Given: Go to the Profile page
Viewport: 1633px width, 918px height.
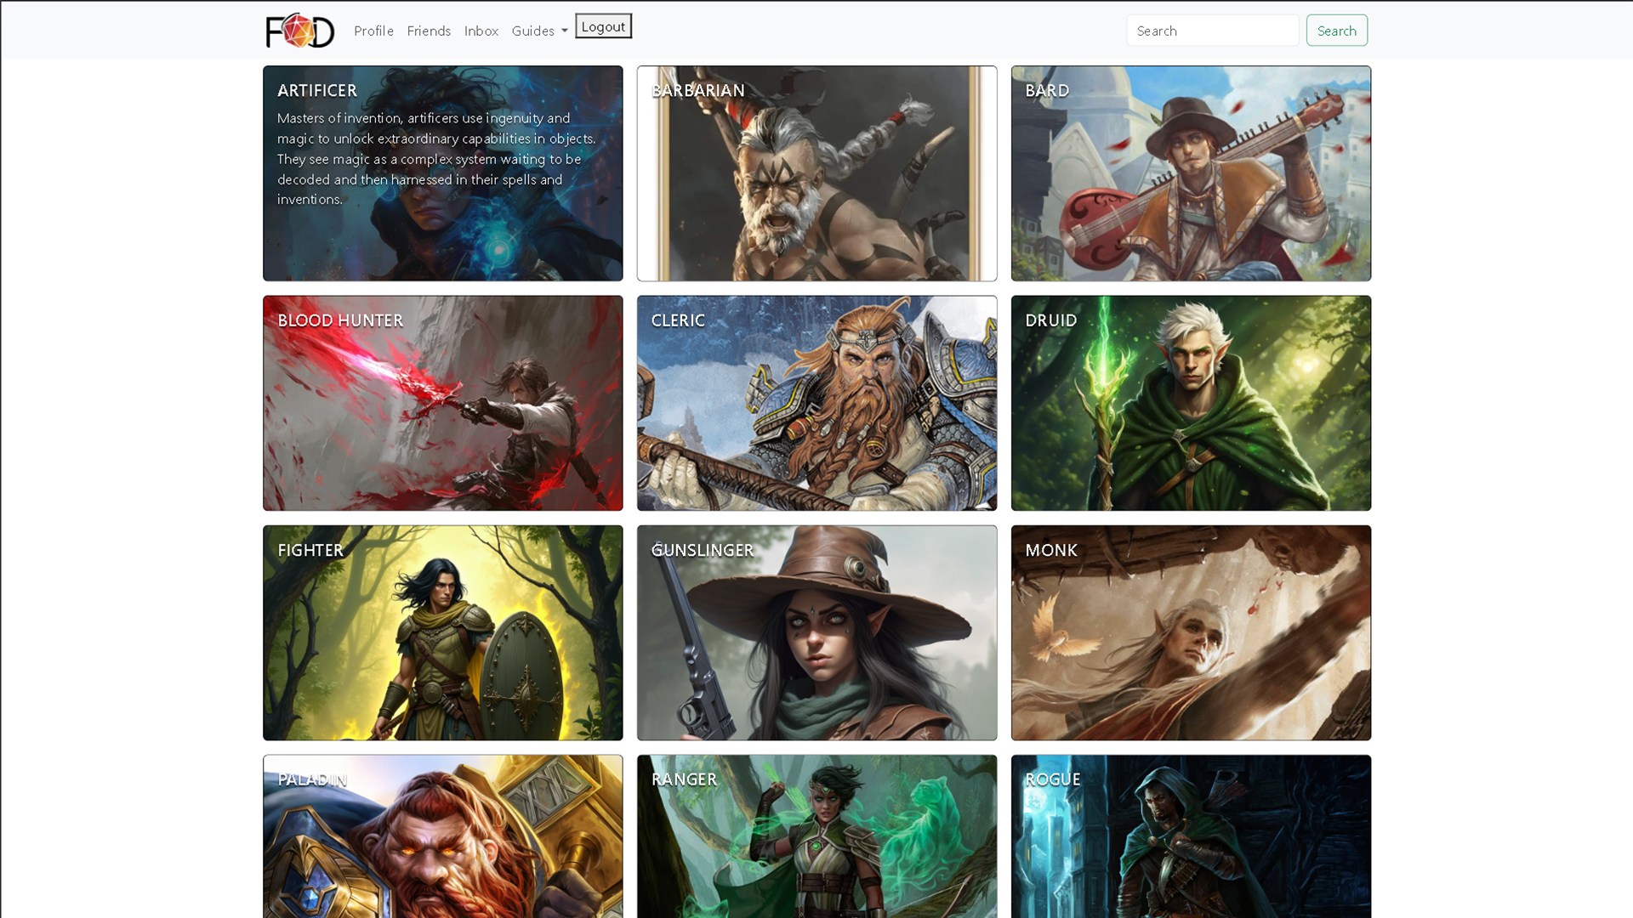Looking at the screenshot, I should coord(373,31).
